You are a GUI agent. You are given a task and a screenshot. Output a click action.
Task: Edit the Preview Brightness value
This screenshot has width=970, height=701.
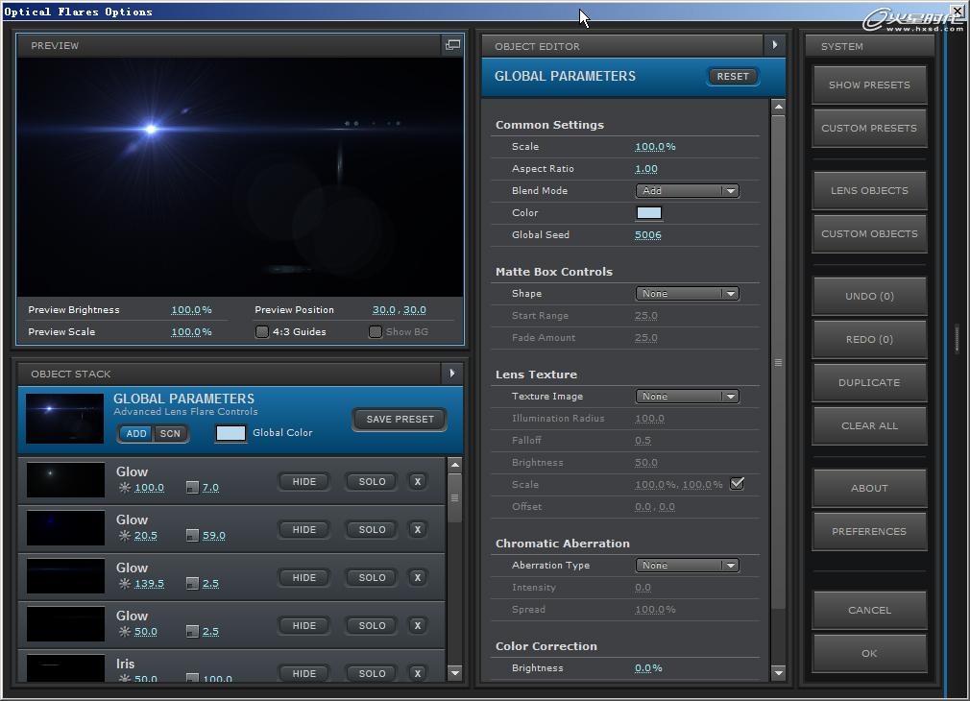coord(191,310)
